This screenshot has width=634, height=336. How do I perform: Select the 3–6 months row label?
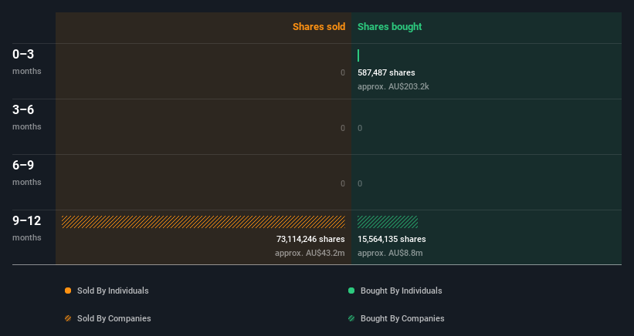click(x=27, y=117)
